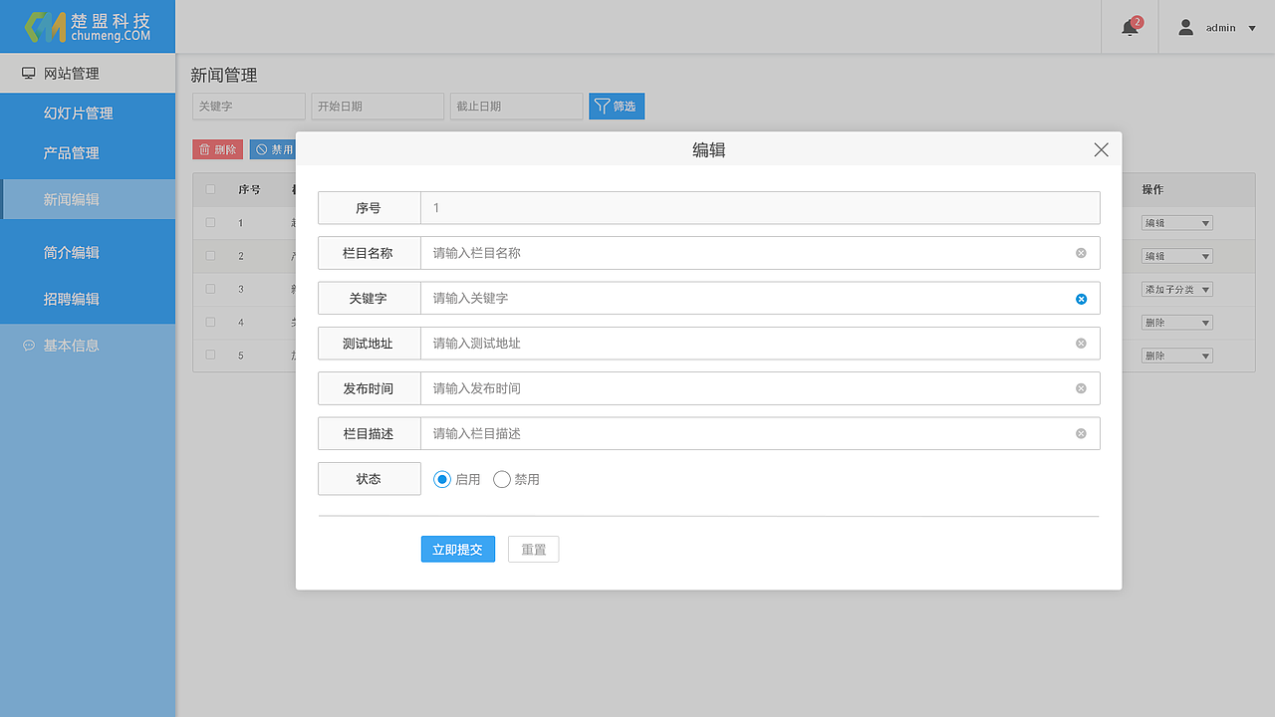The image size is (1275, 717).
Task: Click the 栏目描述 input field
Action: coord(760,433)
